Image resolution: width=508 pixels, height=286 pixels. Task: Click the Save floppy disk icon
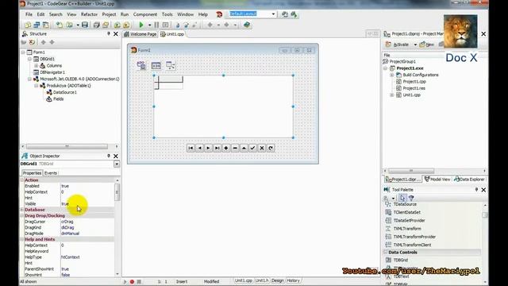pyautogui.click(x=85, y=25)
